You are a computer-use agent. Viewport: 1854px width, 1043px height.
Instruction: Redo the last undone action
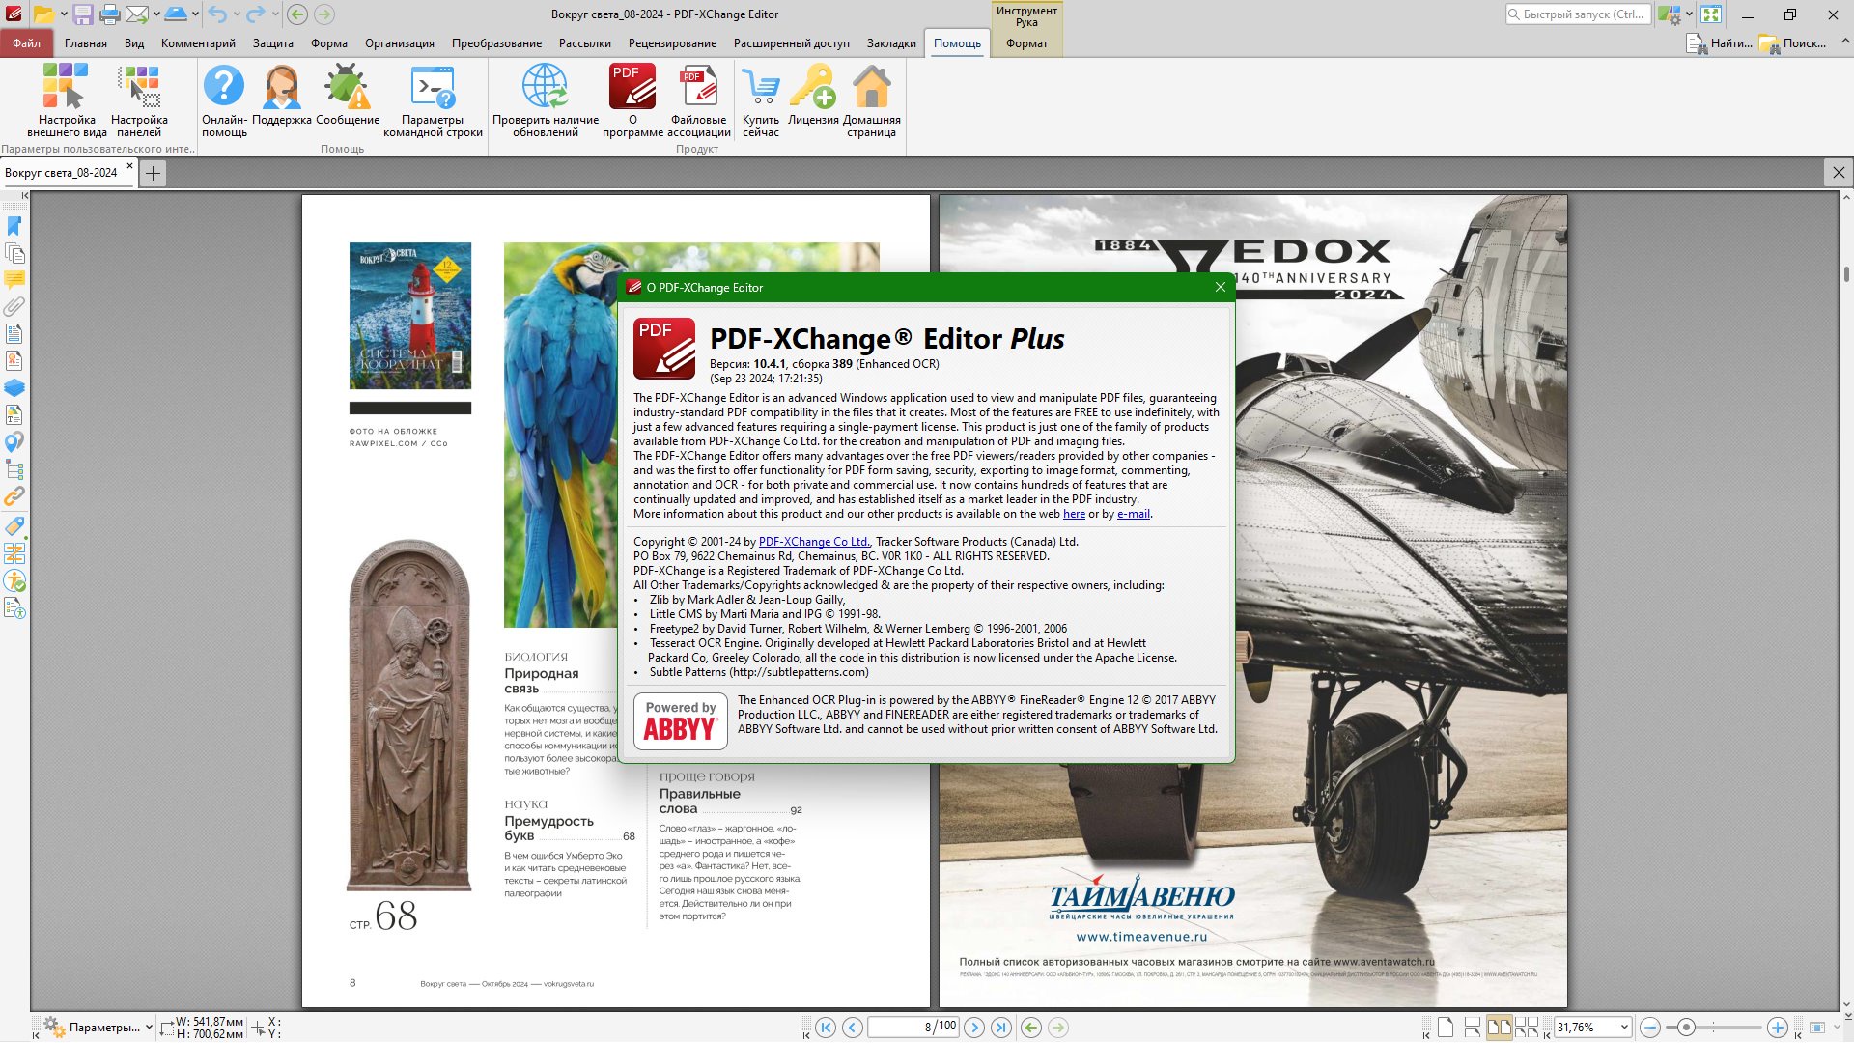255,14
